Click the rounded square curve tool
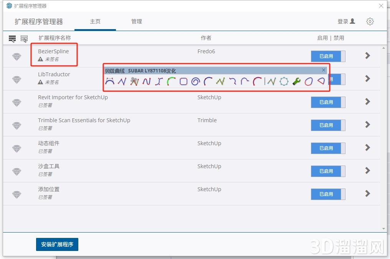The image size is (390, 259). click(183, 81)
